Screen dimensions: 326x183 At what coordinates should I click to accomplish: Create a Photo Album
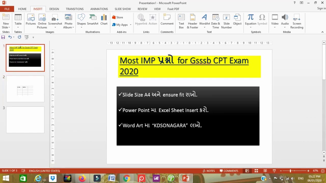[x=68, y=21]
